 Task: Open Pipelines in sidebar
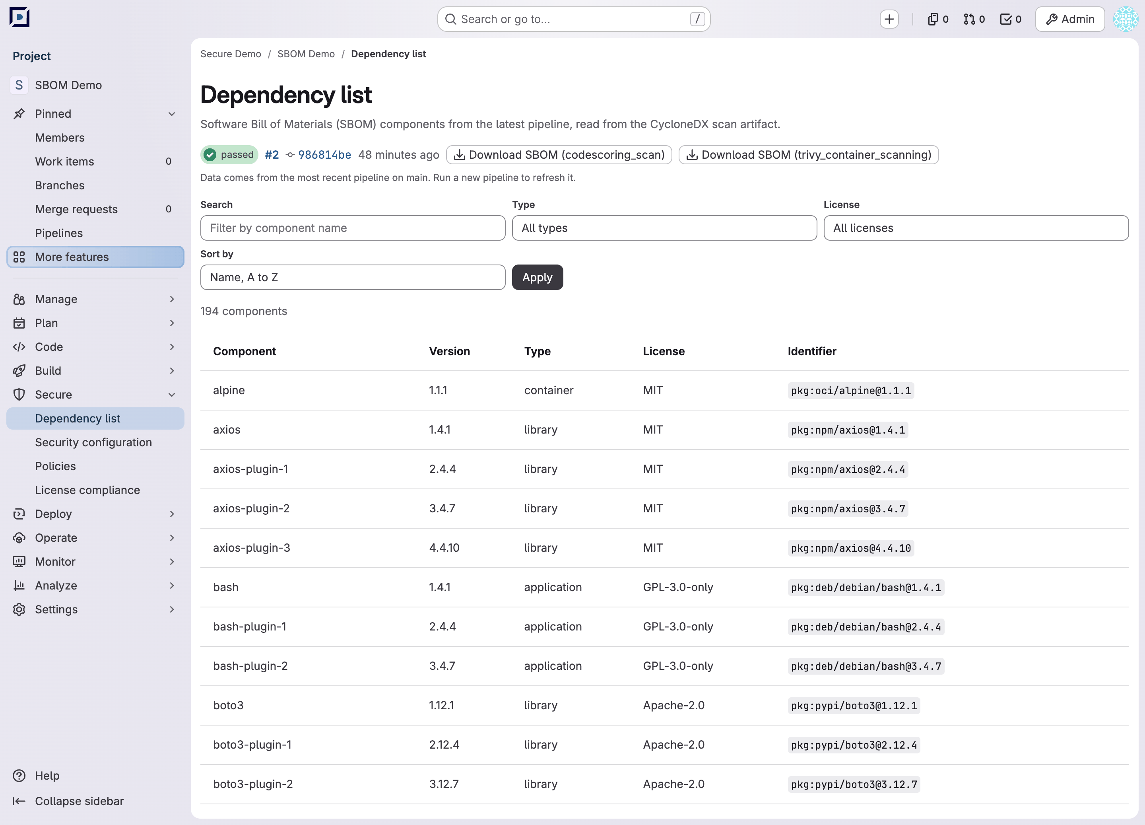pyautogui.click(x=95, y=233)
